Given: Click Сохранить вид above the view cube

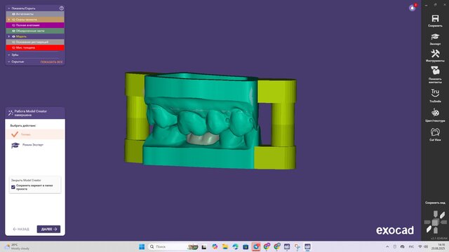Looking at the screenshot, I should pyautogui.click(x=435, y=202).
